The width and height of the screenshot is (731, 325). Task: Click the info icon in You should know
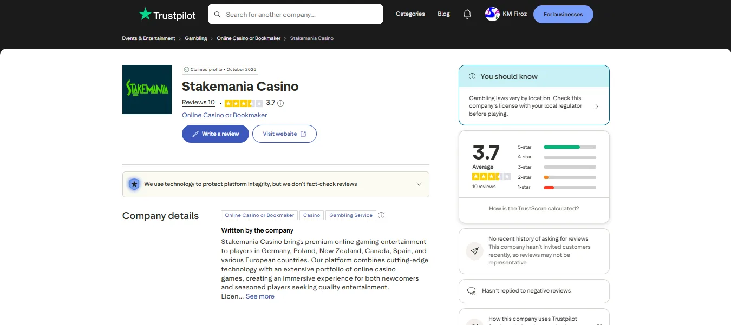[472, 76]
